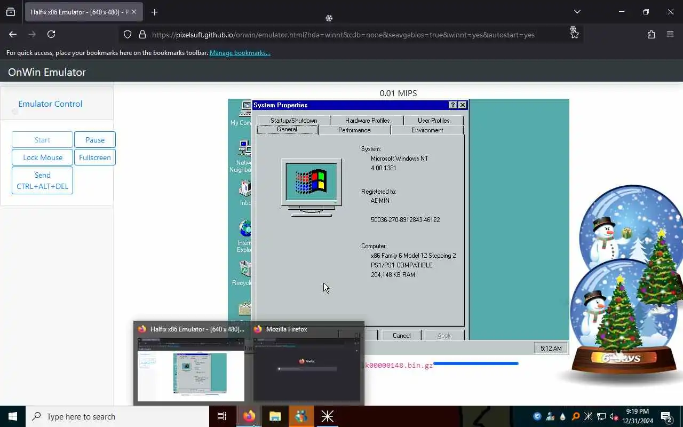Click the 204,148 KB RAM text

coord(393,275)
